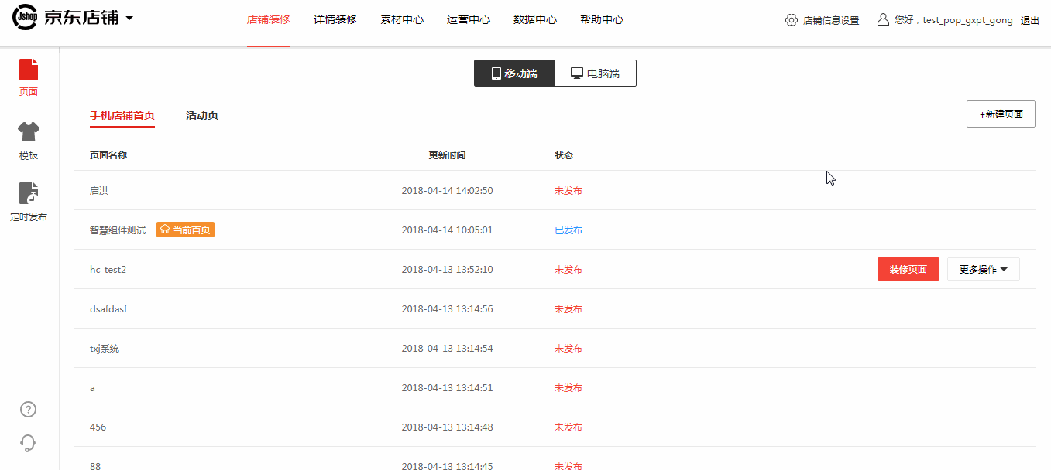This screenshot has height=470, width=1051.
Task: Select the 手机店铺首页 tab
Action: 122,115
